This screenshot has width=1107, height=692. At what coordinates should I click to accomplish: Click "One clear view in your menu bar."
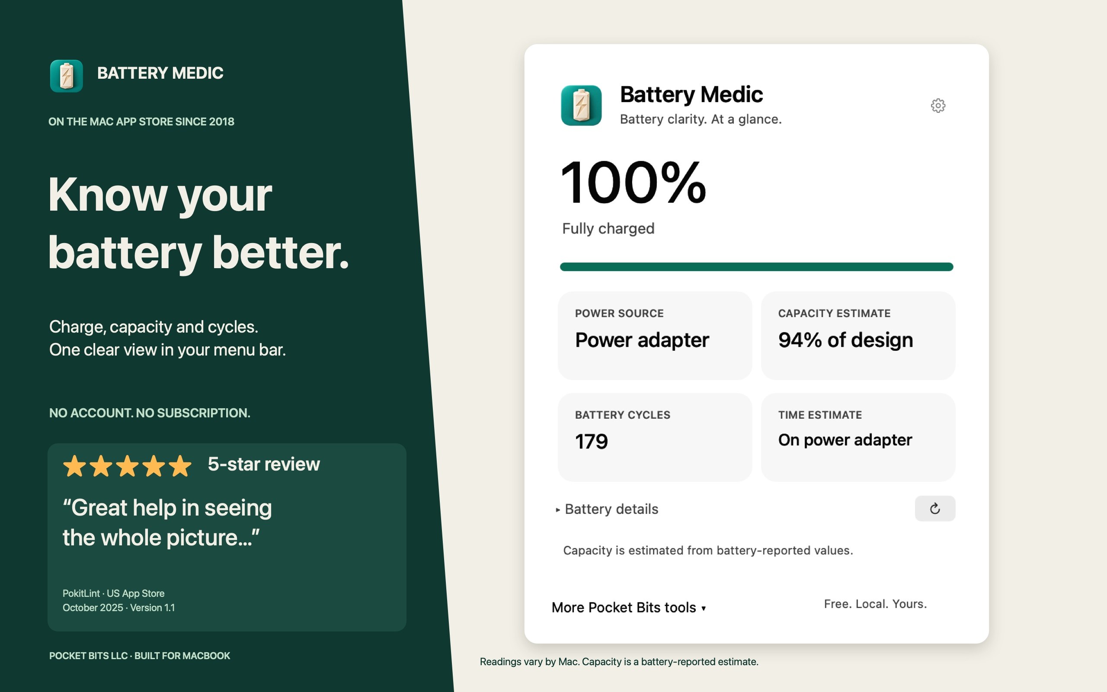[x=167, y=349]
